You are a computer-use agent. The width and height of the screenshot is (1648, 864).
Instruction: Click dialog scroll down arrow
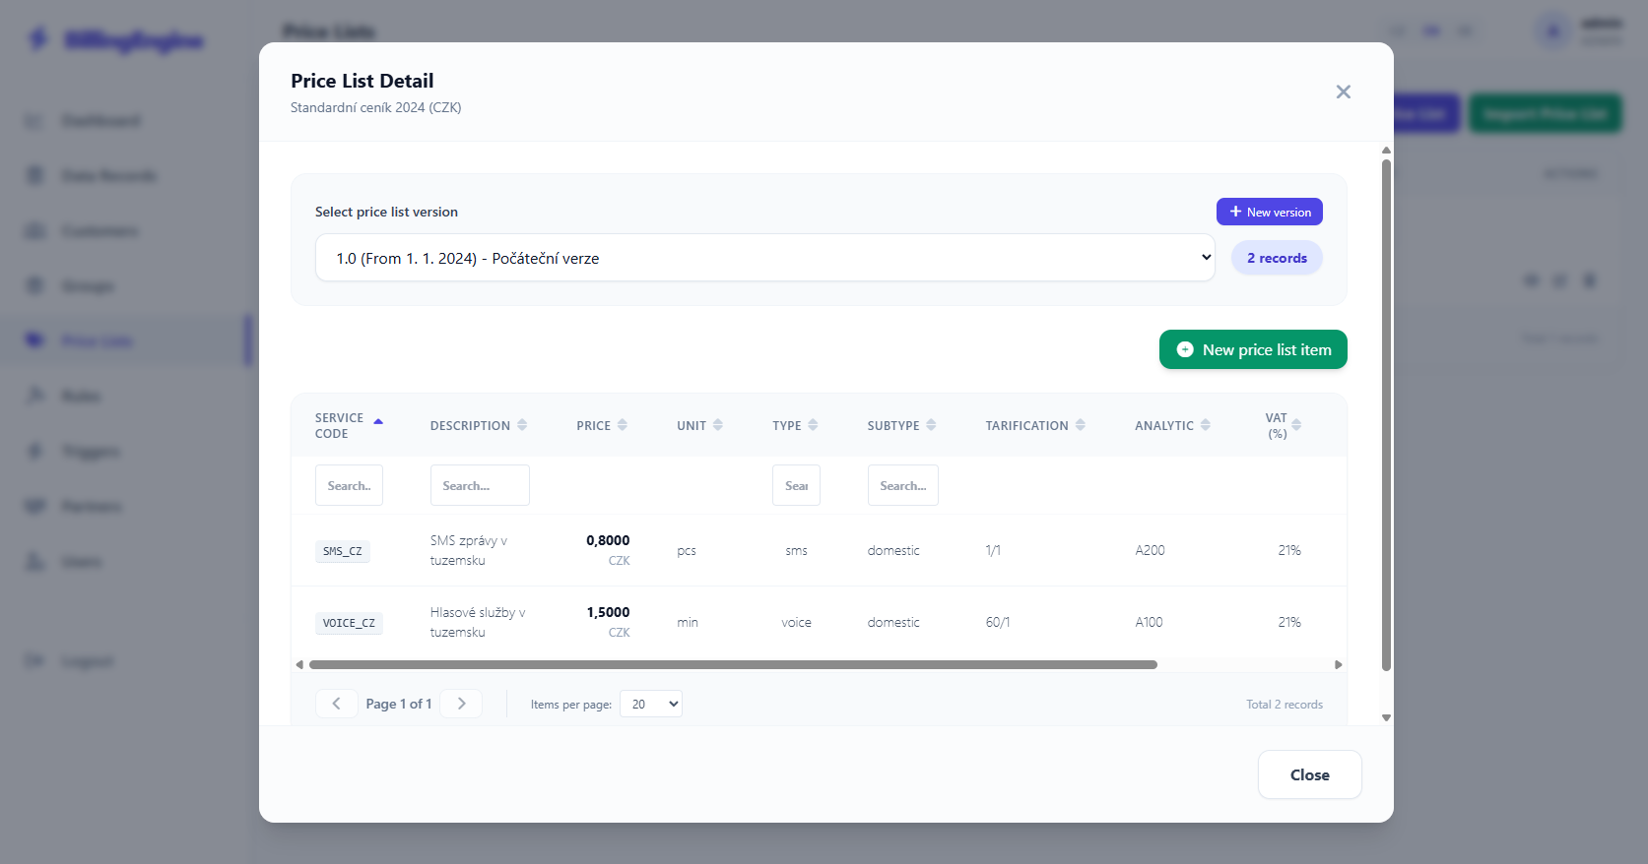1386,717
